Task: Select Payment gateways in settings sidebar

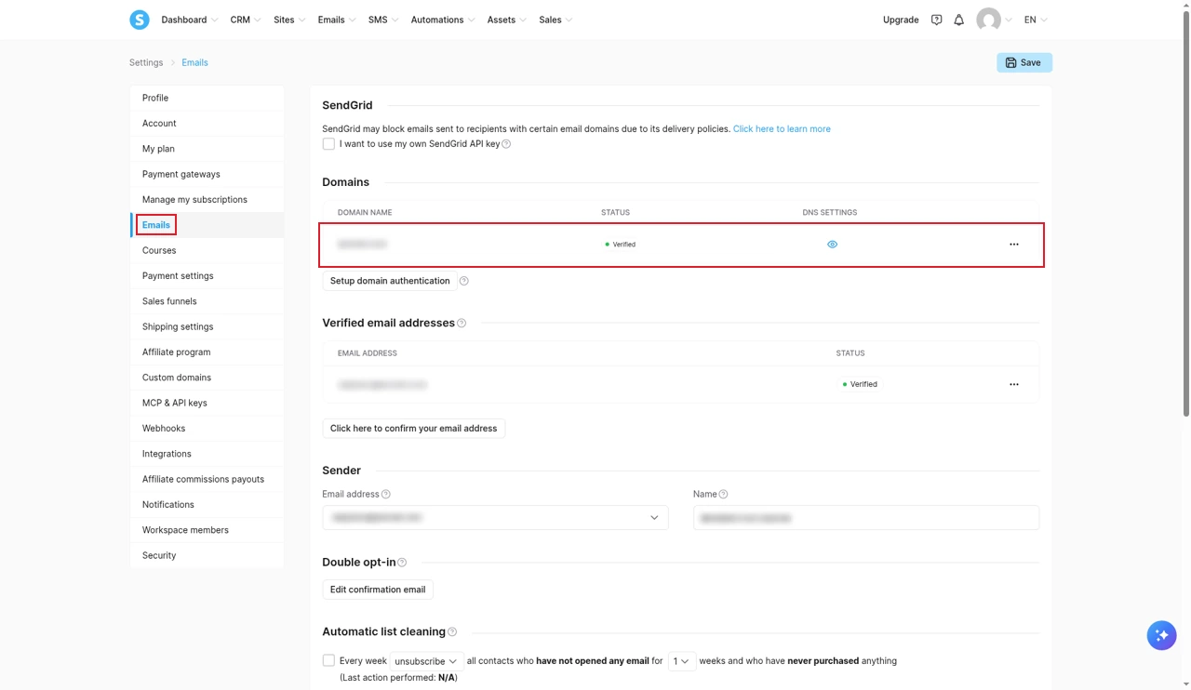Action: tap(207, 174)
